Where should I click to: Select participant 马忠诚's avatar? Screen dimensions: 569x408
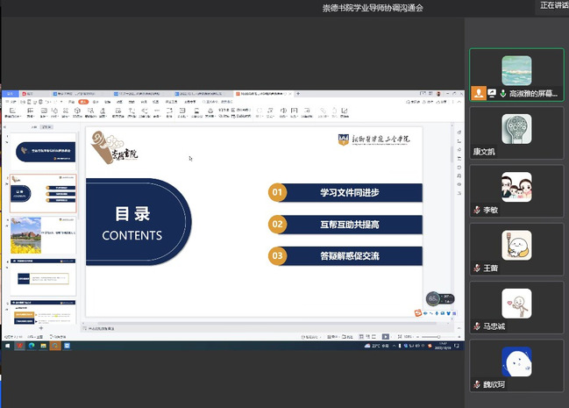(516, 304)
